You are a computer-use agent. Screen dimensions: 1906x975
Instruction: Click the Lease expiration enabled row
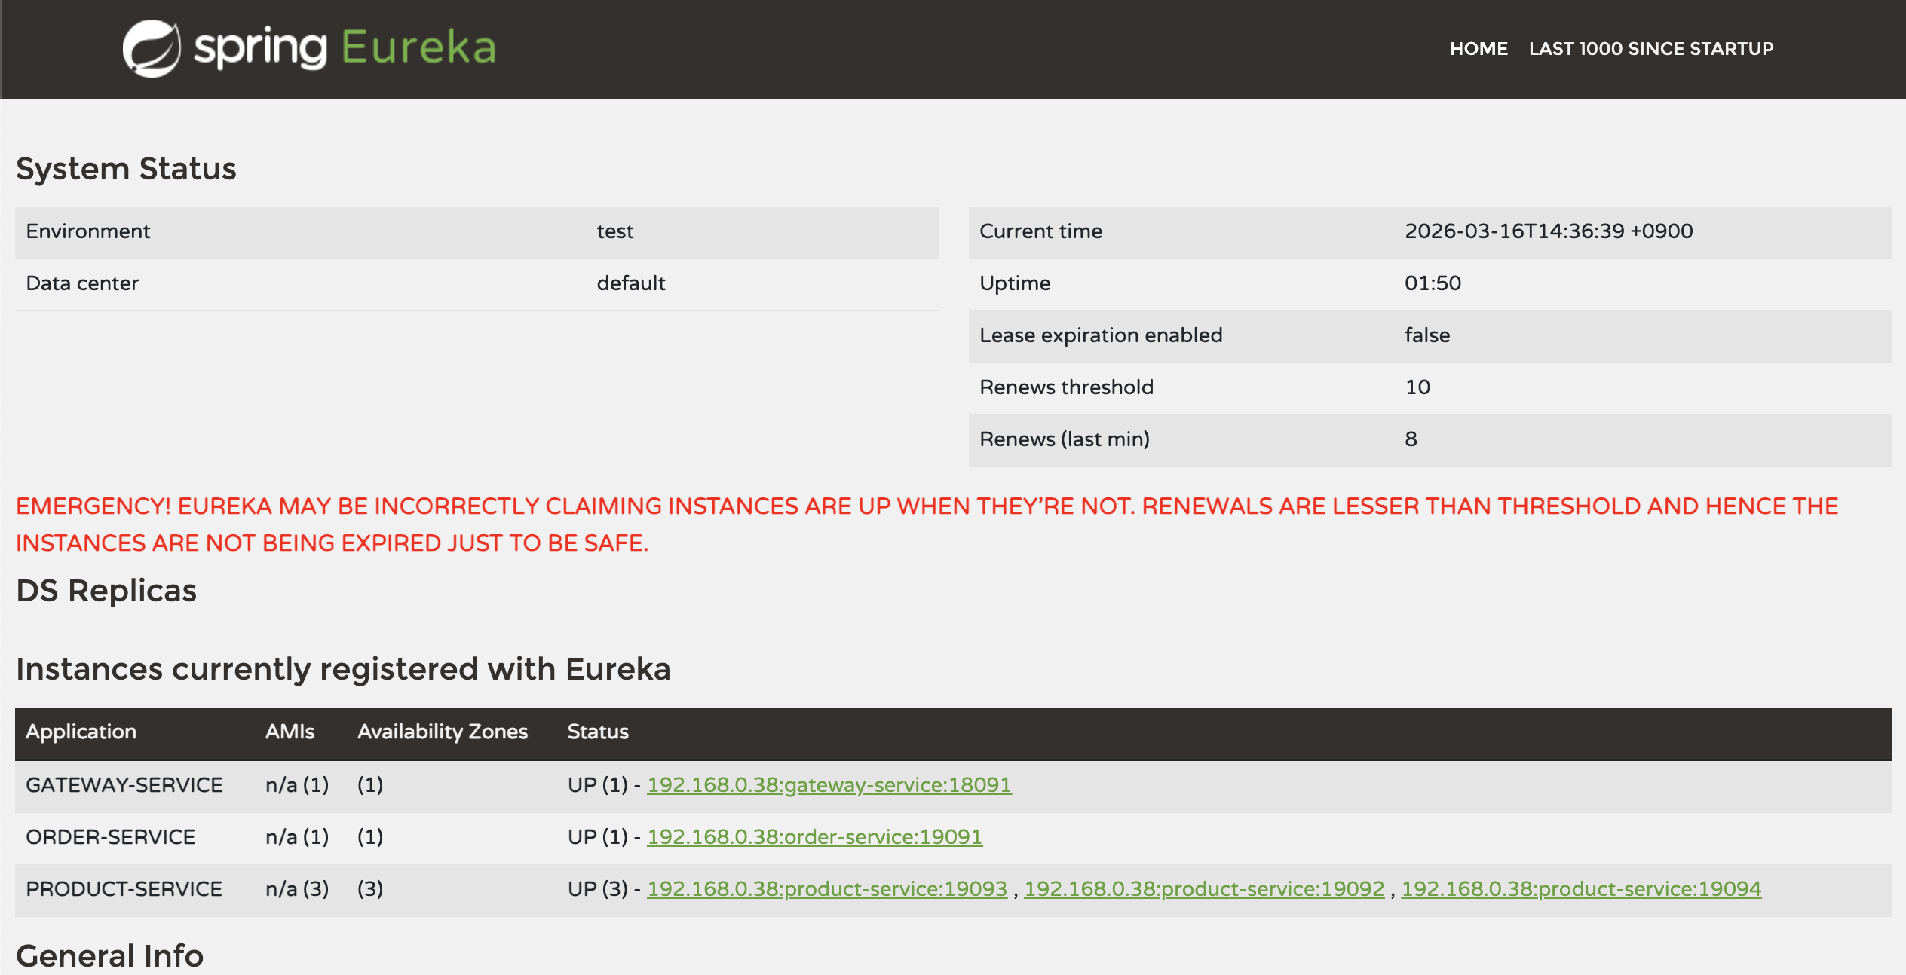(1100, 335)
